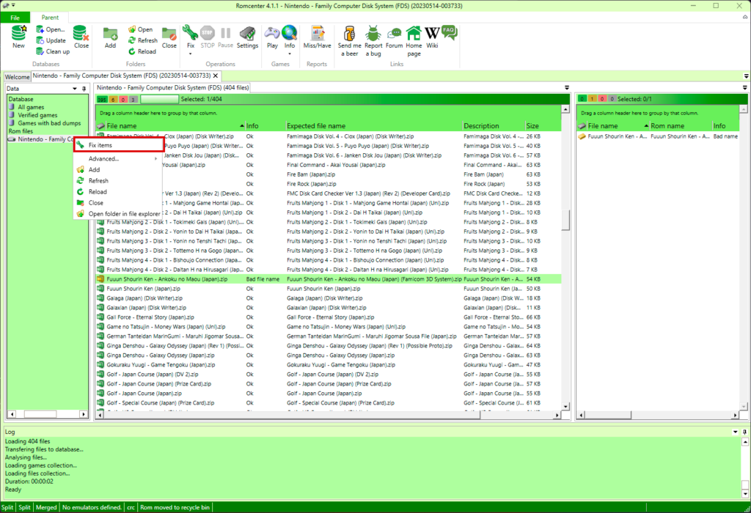
Task: Click crc in the status bar
Action: [131, 507]
